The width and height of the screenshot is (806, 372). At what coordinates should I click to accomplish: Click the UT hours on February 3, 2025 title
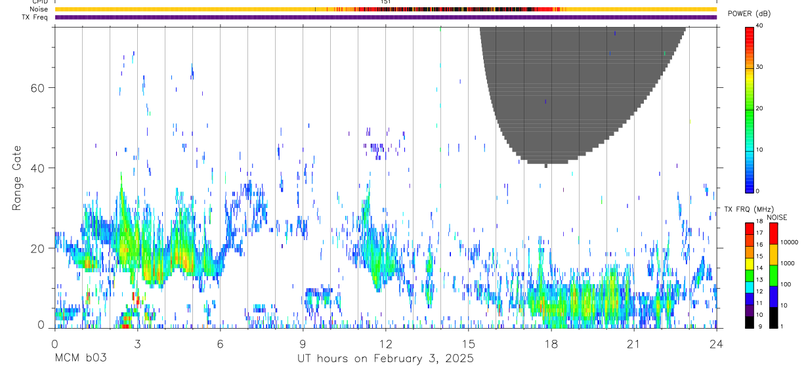(x=386, y=359)
